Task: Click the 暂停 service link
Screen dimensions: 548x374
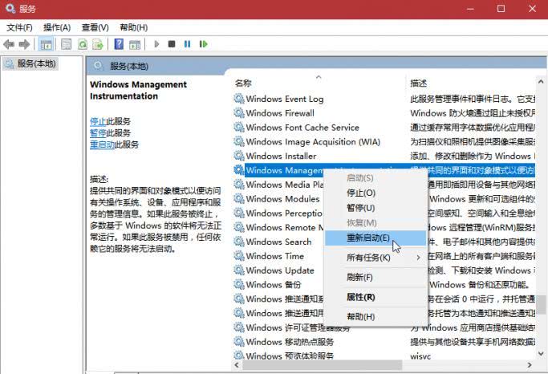Action: 98,132
